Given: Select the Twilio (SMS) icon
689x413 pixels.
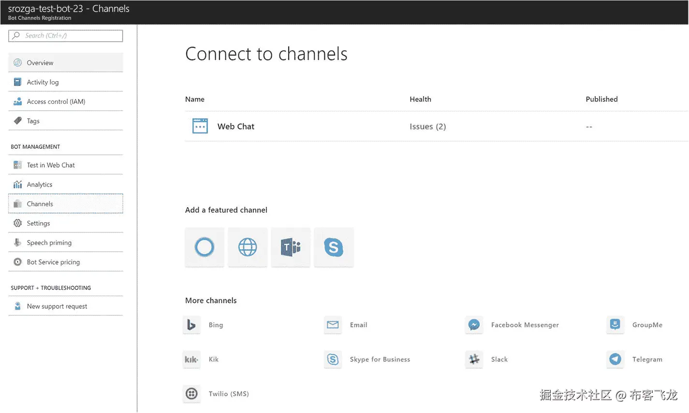Looking at the screenshot, I should 191,394.
